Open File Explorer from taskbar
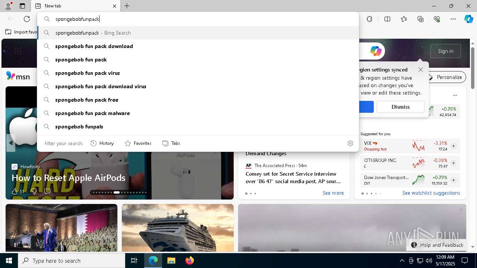The width and height of the screenshot is (477, 268). tap(171, 261)
